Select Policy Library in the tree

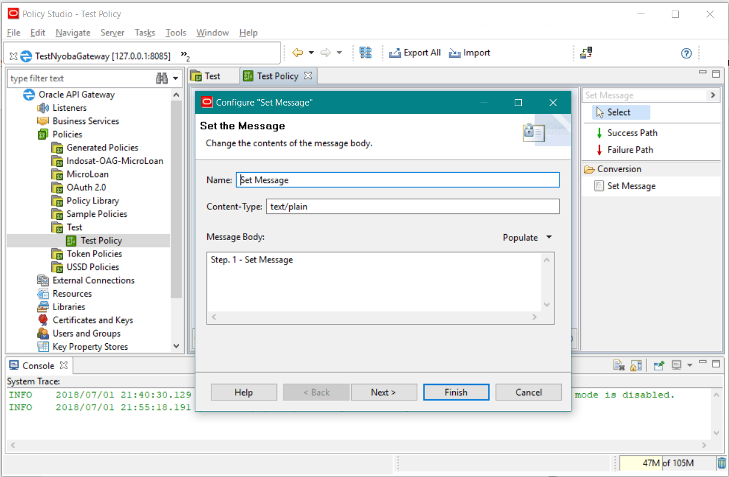click(93, 200)
